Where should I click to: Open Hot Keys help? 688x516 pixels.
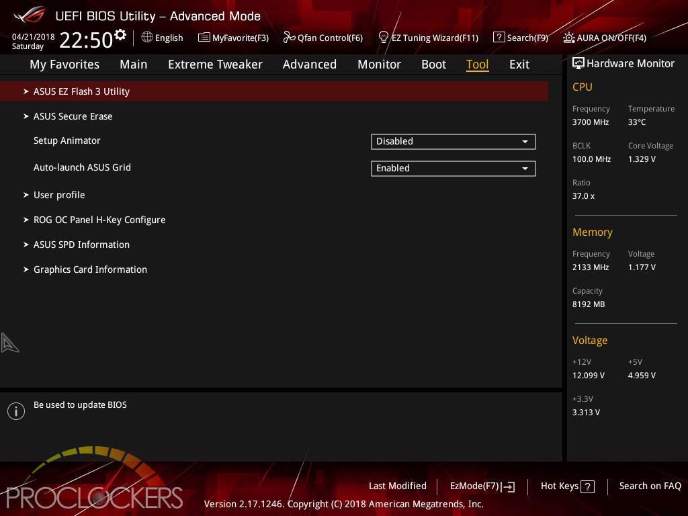pos(567,486)
